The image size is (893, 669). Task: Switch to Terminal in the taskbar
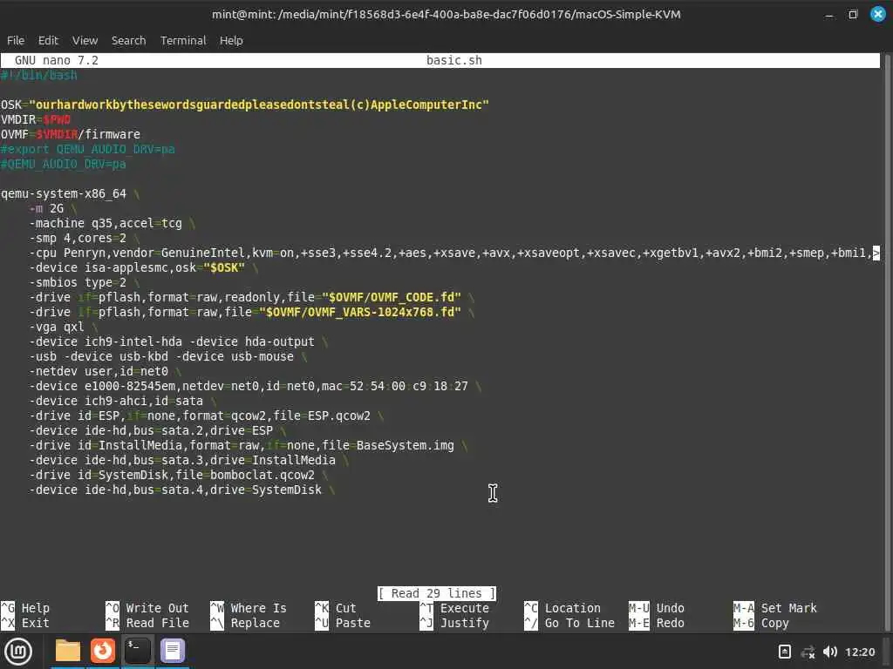tap(137, 651)
